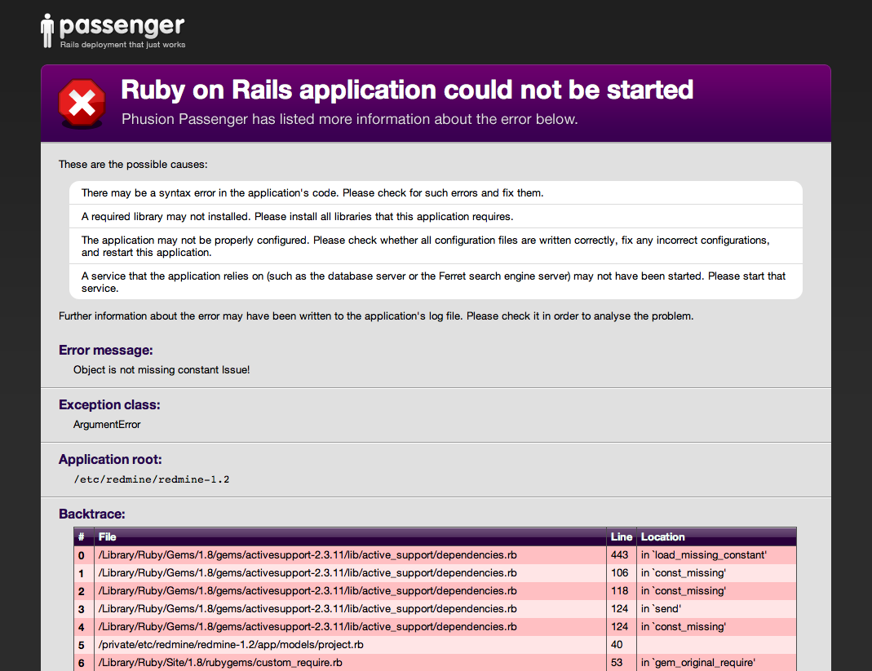Click line number 124 in row 3

619,609
